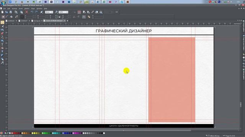Toggle the crossed-lines button on infobar
Screen dimensions: 245x137
84,17
